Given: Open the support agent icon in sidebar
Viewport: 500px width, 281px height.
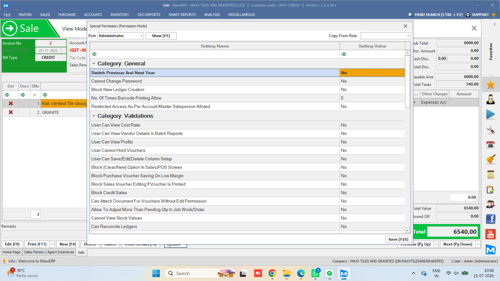Looking at the screenshot, I should click(x=490, y=99).
